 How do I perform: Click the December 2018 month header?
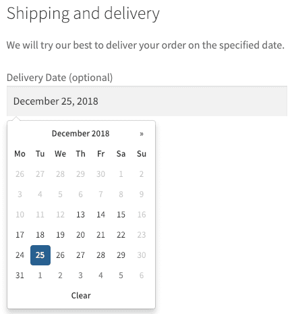coord(80,134)
